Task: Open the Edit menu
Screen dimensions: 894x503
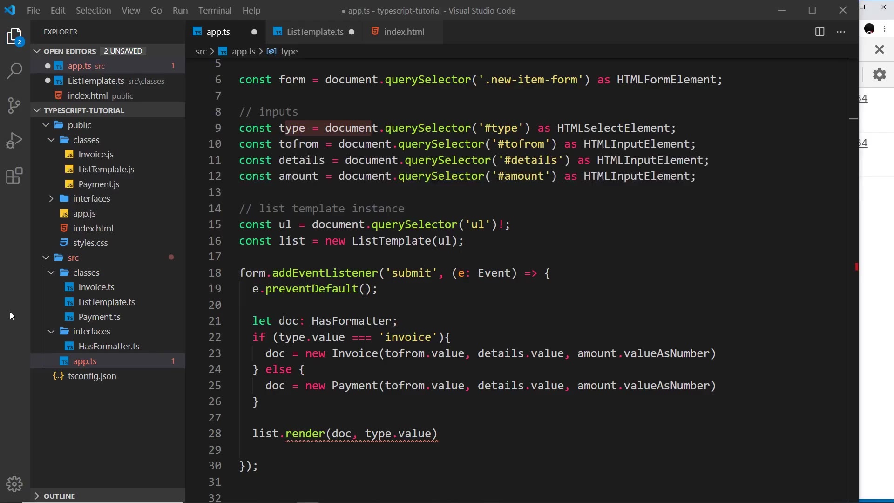Action: tap(58, 10)
